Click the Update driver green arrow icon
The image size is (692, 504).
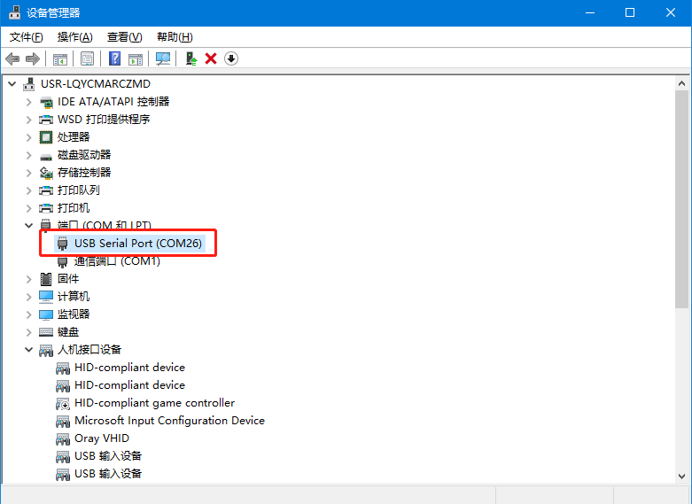tap(190, 58)
